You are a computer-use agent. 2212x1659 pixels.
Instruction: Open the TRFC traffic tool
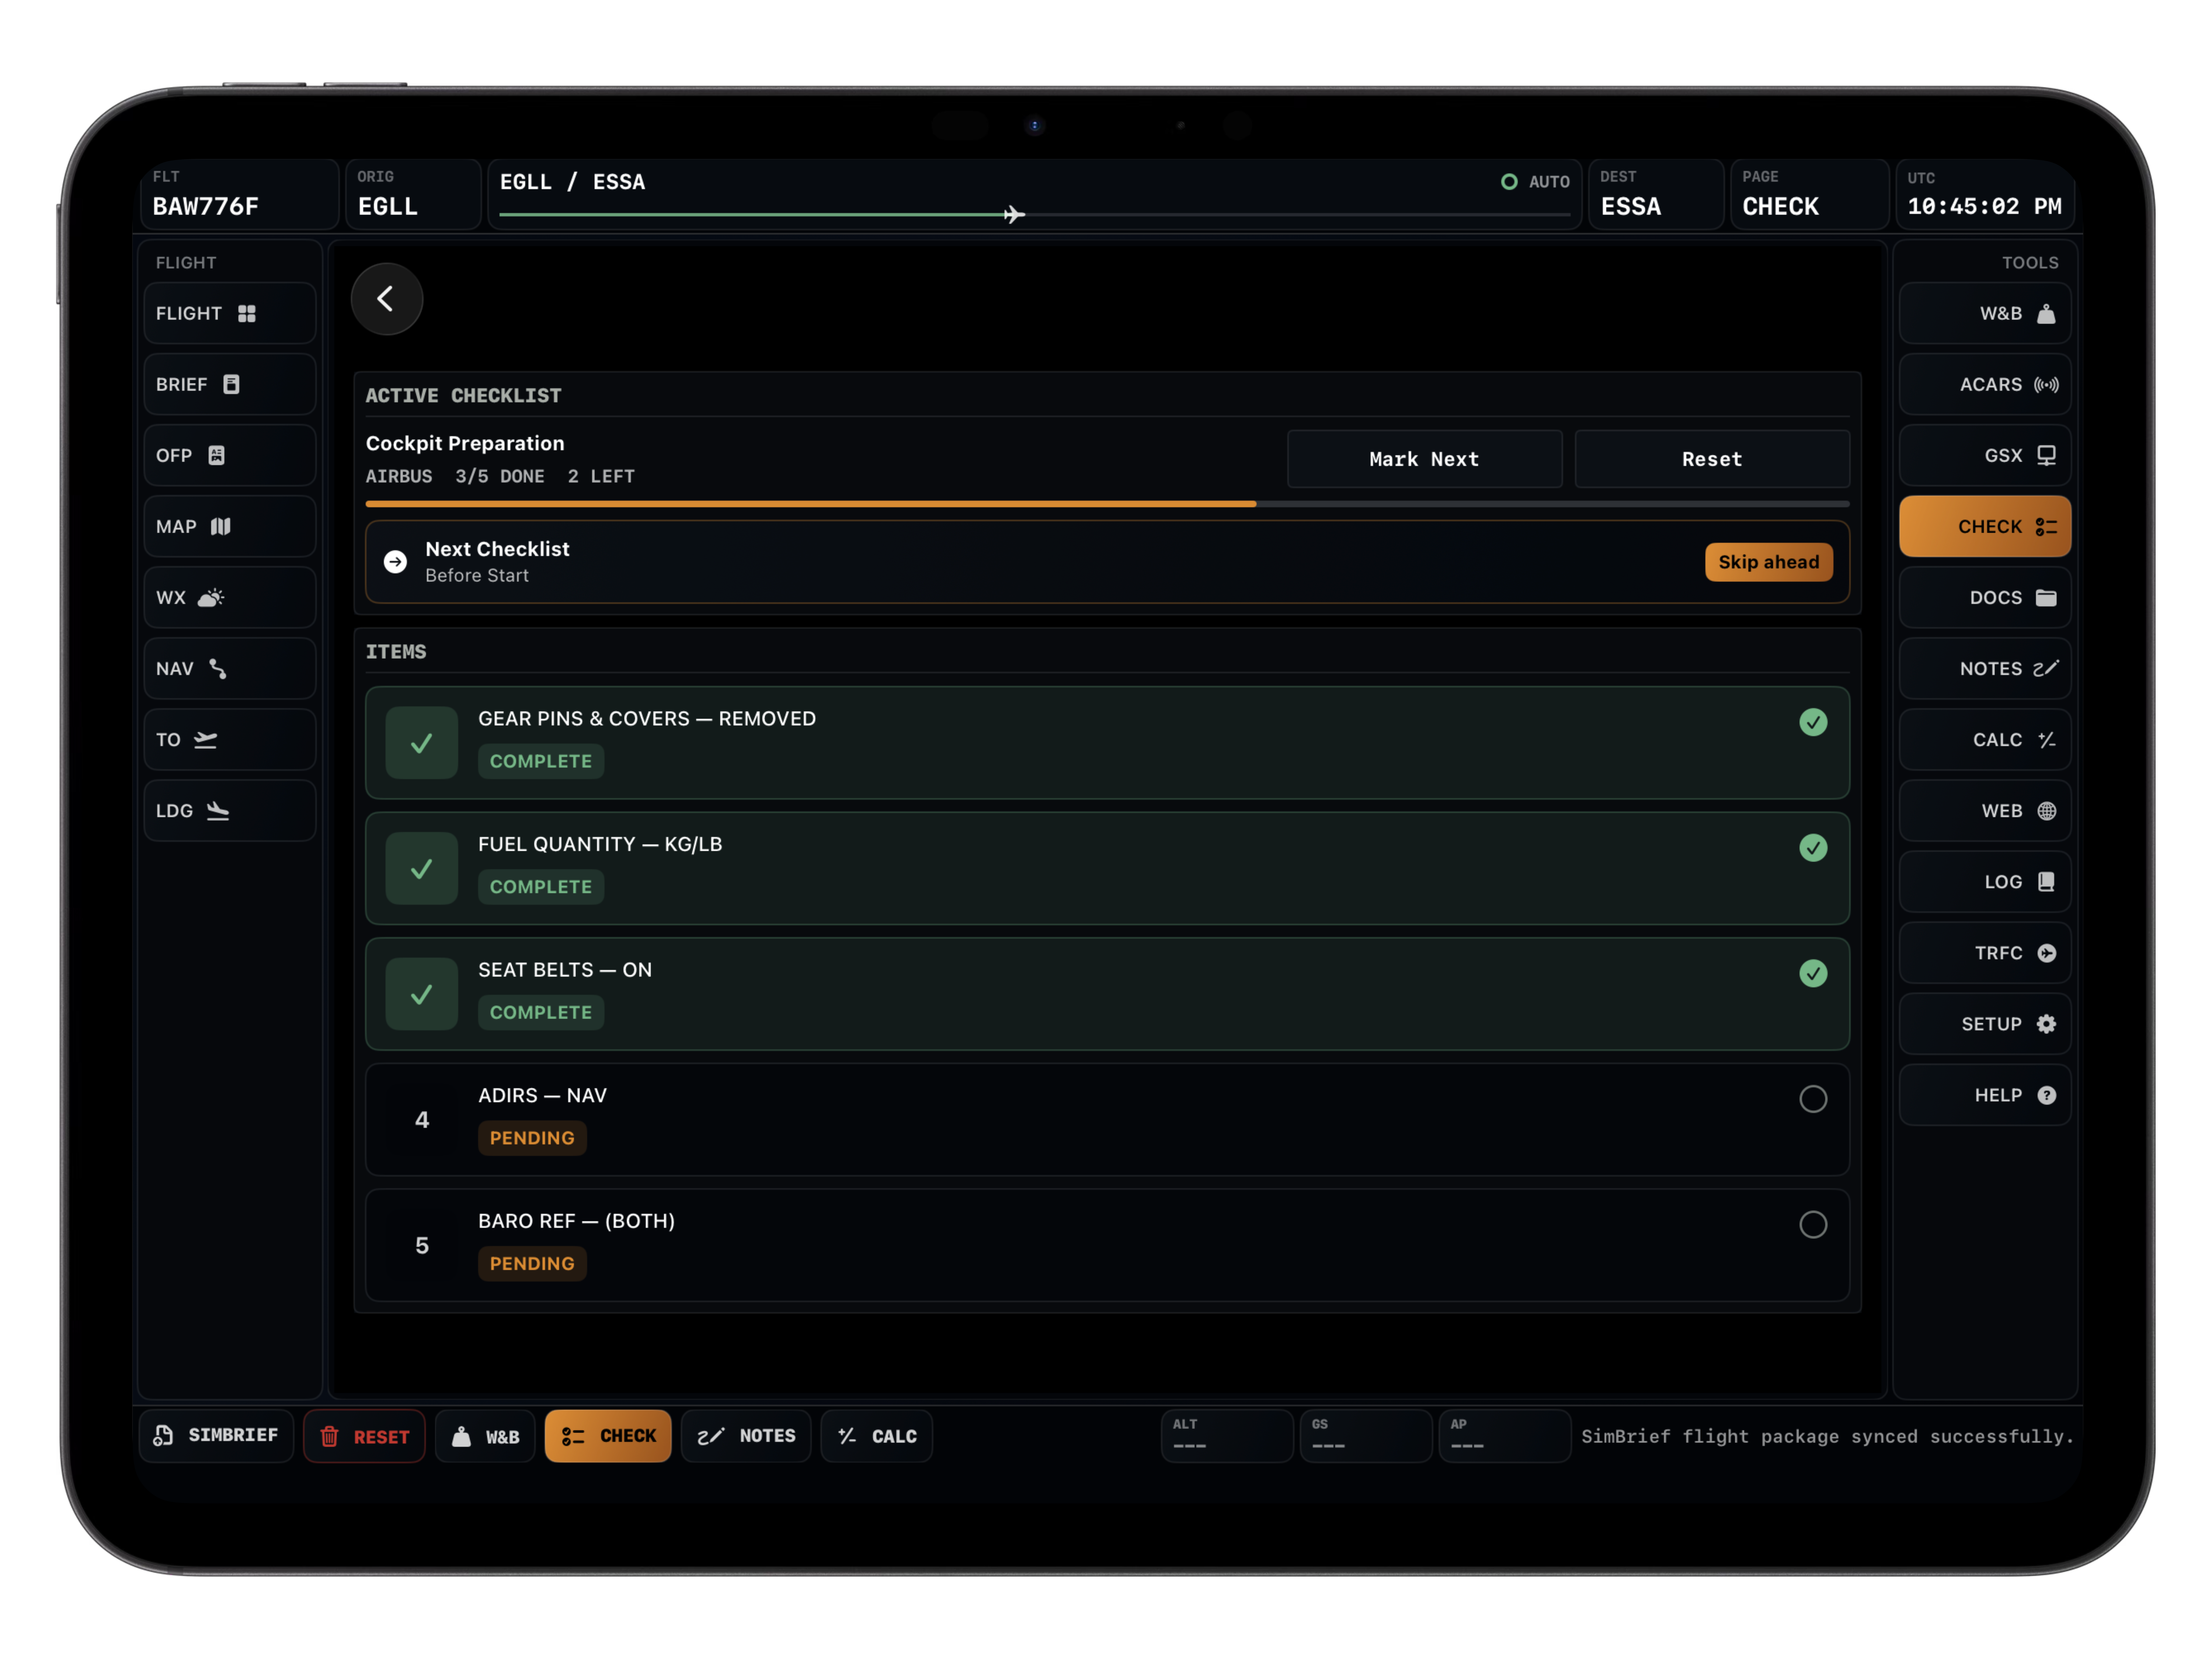tap(1985, 953)
